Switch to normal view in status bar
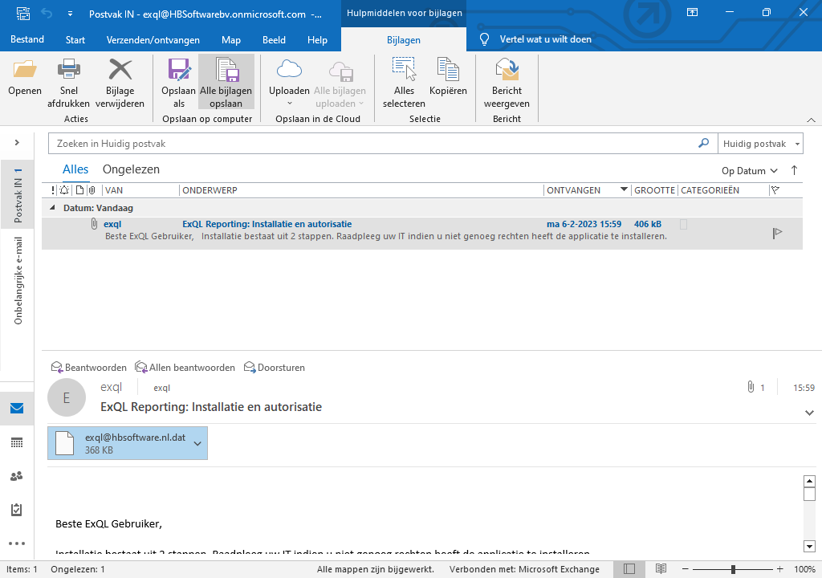The height and width of the screenshot is (578, 822). 629,569
